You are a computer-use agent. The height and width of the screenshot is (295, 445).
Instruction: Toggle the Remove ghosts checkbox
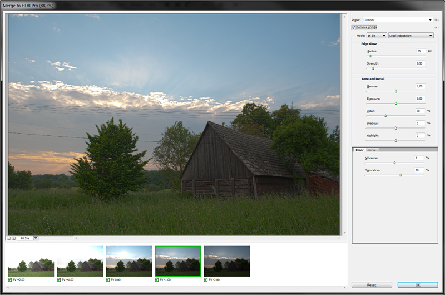(x=354, y=27)
